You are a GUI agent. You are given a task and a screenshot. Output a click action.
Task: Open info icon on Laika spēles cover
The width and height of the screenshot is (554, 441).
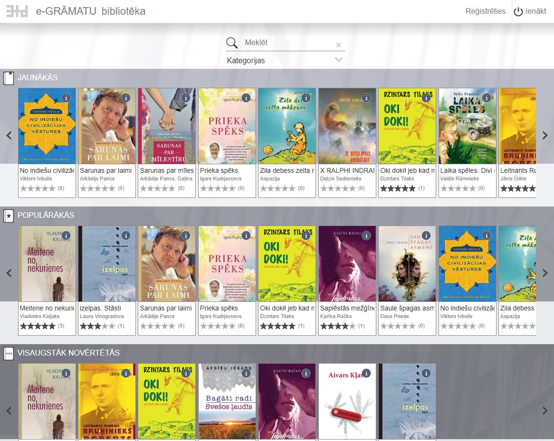coord(486,98)
